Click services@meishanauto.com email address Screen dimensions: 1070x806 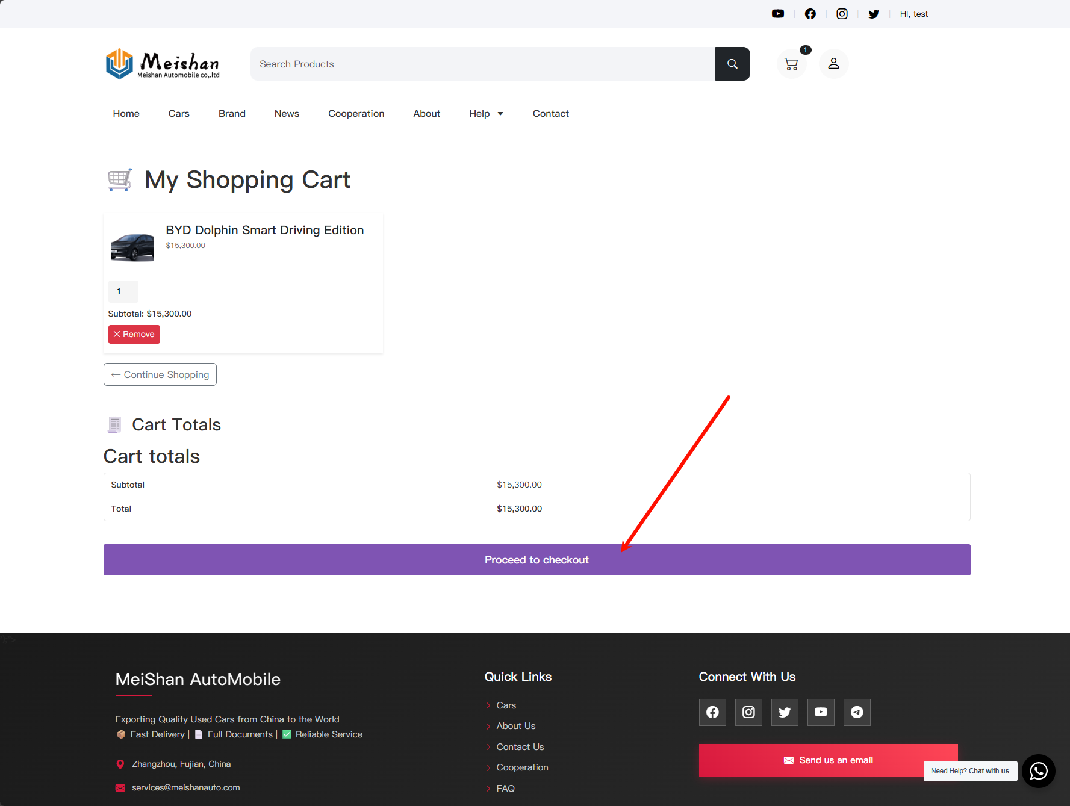[185, 787]
